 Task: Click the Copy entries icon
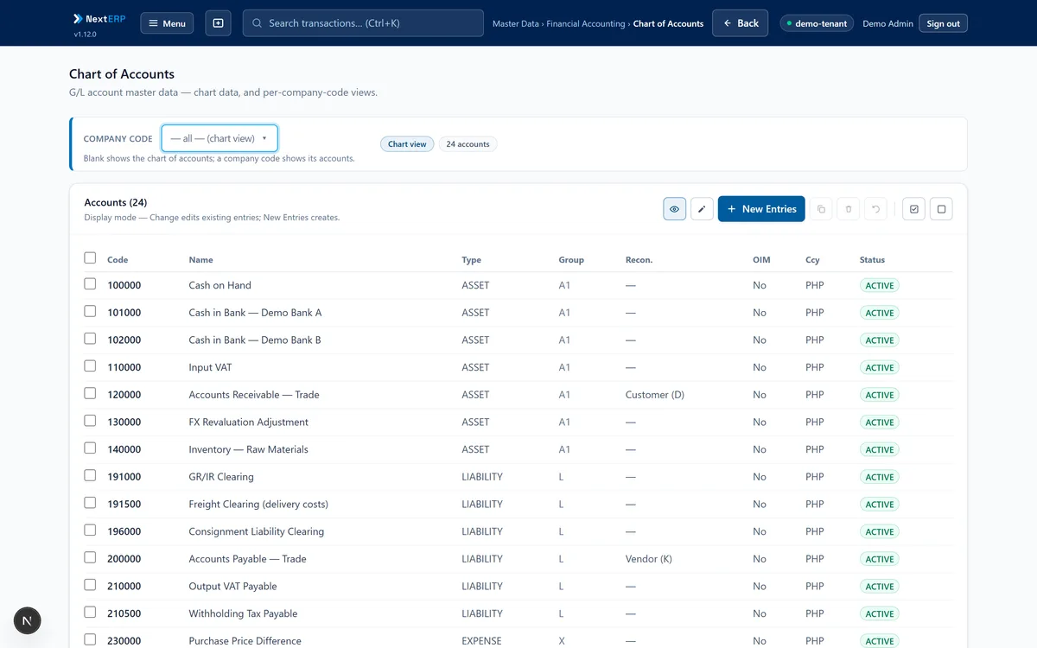[821, 209]
